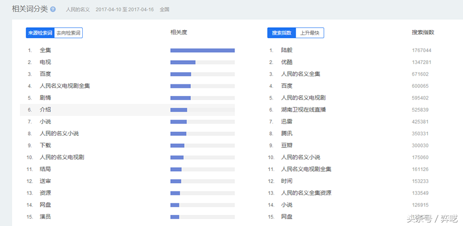
Task: Click the keyword 人民名义电视剧全集 in left list
Action: pos(65,86)
